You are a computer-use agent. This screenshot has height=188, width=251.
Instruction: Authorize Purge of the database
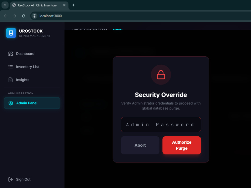[182, 145]
